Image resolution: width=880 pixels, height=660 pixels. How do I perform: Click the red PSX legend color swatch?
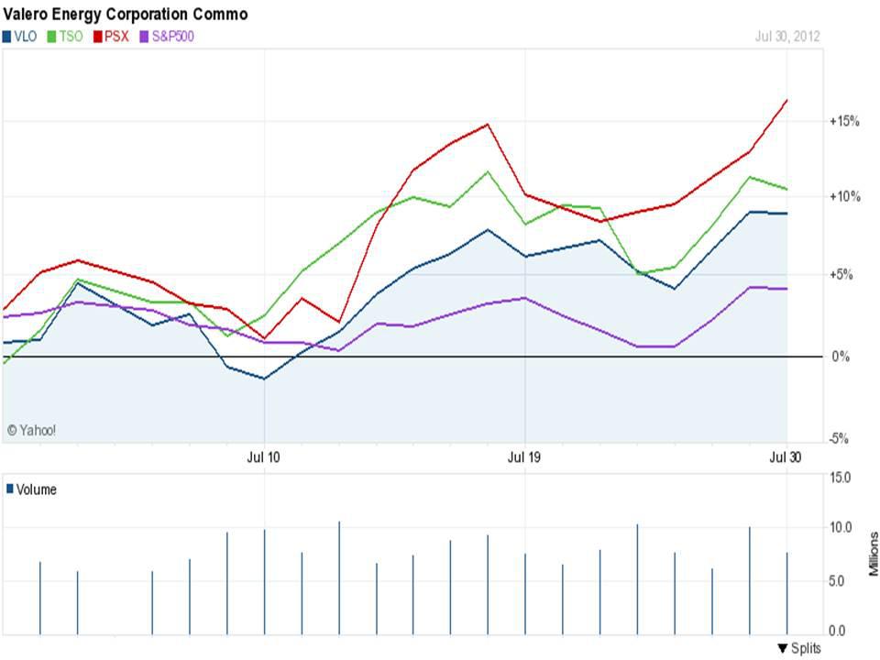coord(98,37)
